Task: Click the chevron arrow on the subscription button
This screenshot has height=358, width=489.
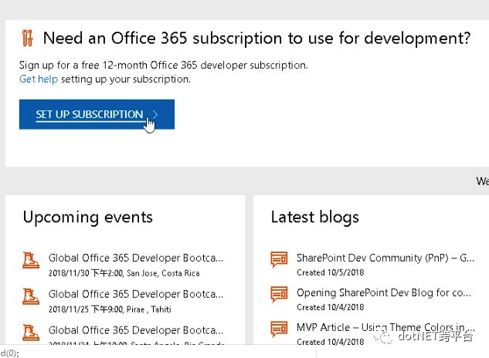Action: point(155,115)
